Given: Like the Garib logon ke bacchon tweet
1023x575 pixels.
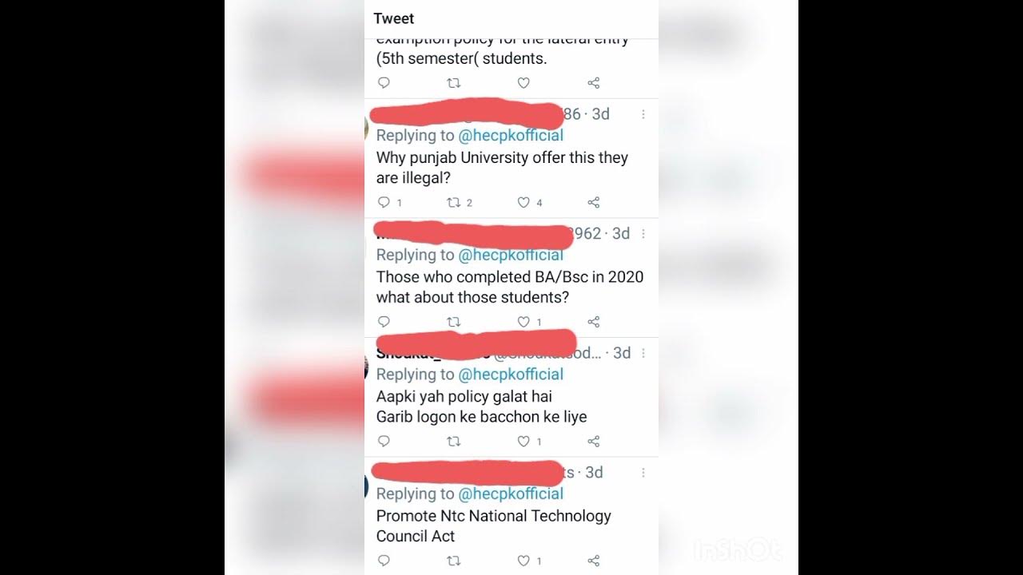Looking at the screenshot, I should [x=523, y=441].
